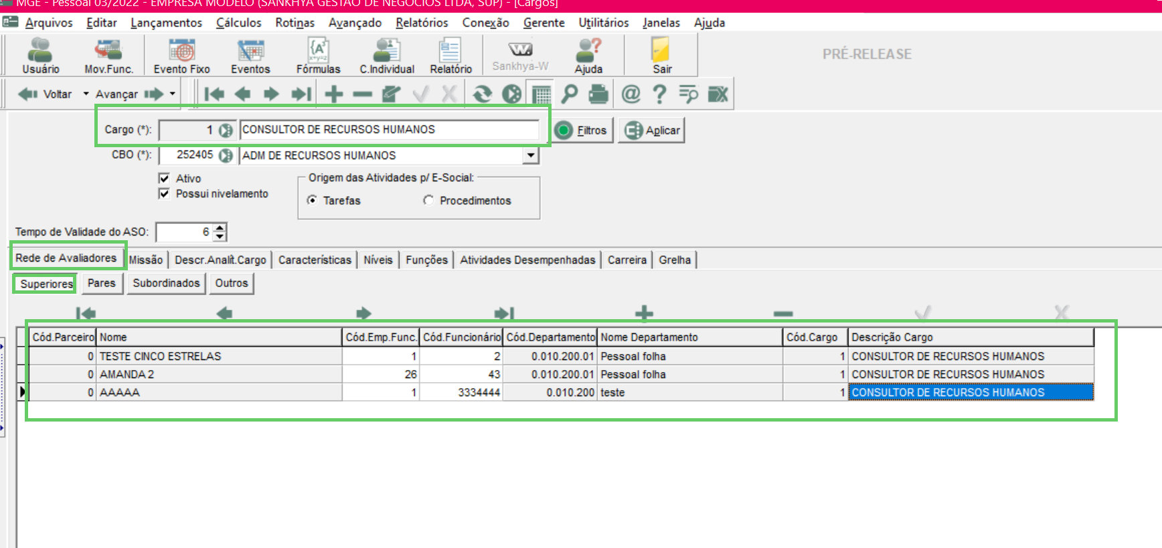
Task: Open the Cálculos menu
Action: [x=239, y=23]
